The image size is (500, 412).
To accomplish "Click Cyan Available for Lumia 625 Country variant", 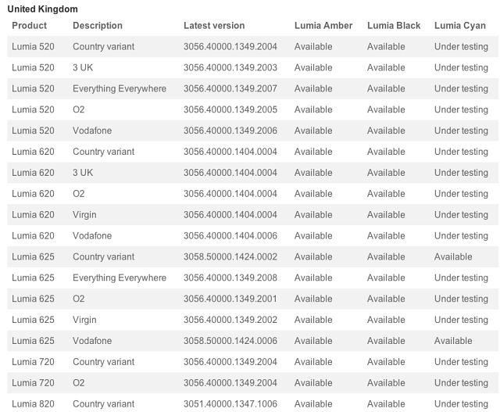I will click(x=453, y=257).
